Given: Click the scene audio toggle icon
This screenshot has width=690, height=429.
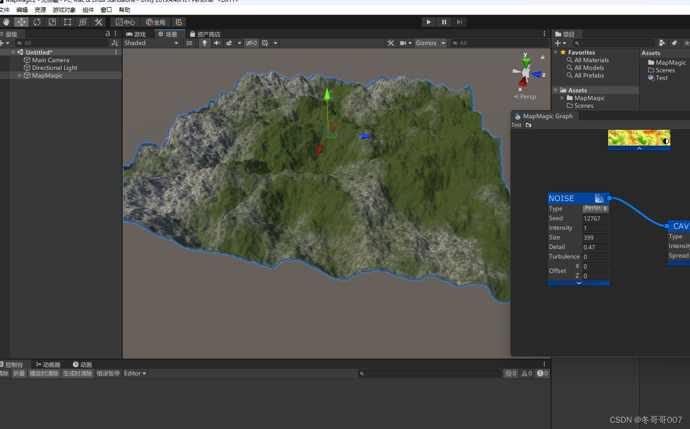Looking at the screenshot, I should [x=217, y=43].
